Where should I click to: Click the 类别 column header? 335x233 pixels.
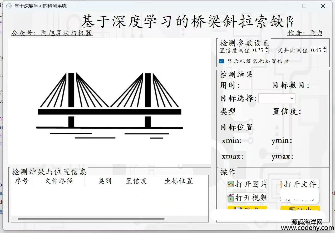105,181
